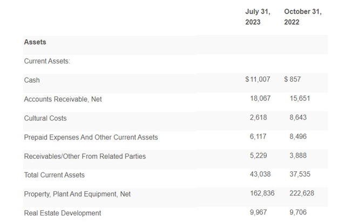338x223 pixels.
Task: Select the Cash row label
Action: pyautogui.click(x=32, y=80)
